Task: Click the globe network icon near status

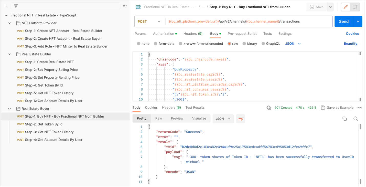Action: pyautogui.click(x=269, y=108)
